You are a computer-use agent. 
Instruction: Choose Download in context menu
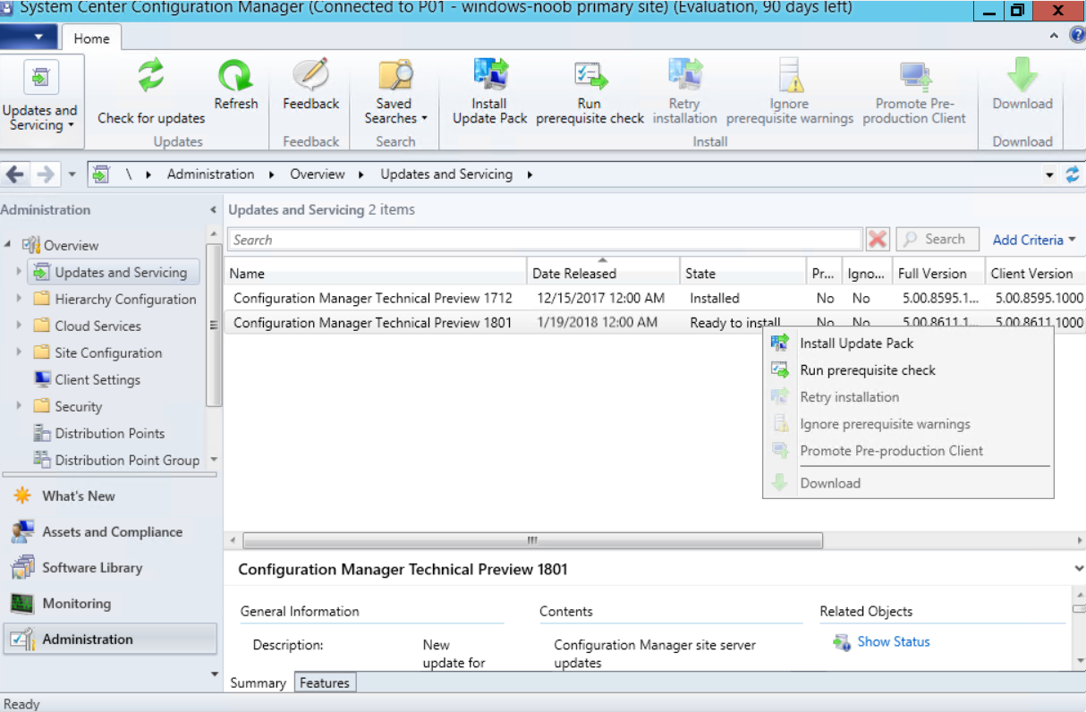[908, 483]
